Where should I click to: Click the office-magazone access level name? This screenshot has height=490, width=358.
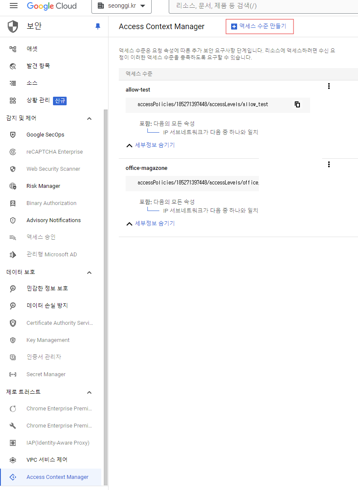[x=147, y=168]
